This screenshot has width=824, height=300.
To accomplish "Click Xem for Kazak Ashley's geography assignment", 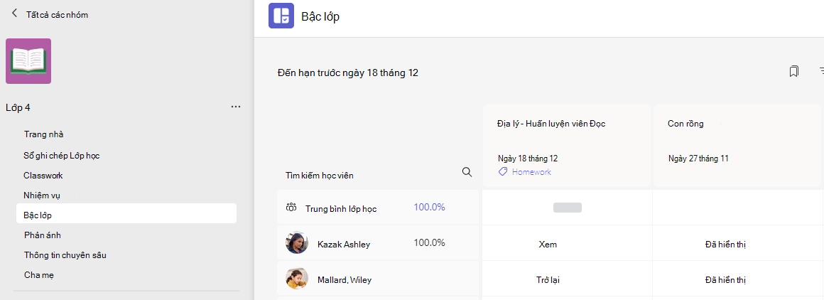I will pos(548,245).
